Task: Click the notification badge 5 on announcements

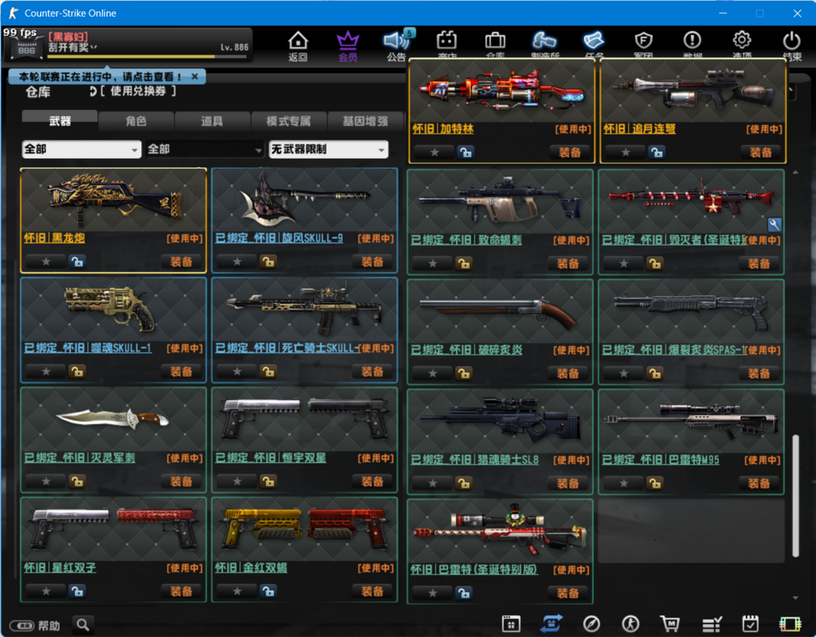Action: pyautogui.click(x=410, y=33)
